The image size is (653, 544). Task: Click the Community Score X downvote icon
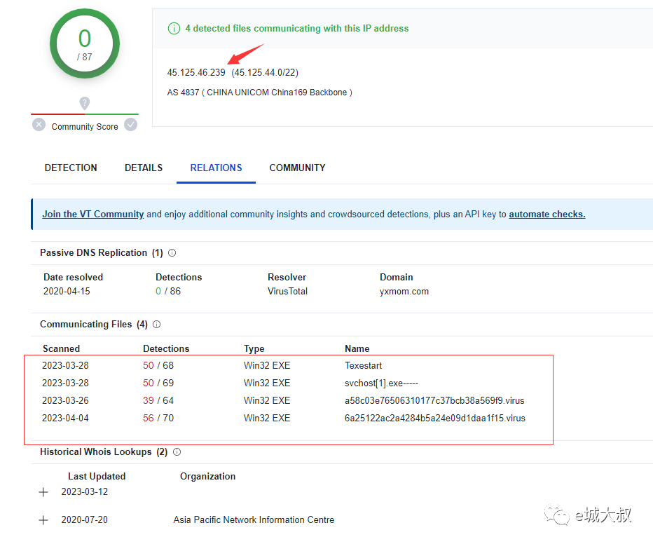point(39,125)
